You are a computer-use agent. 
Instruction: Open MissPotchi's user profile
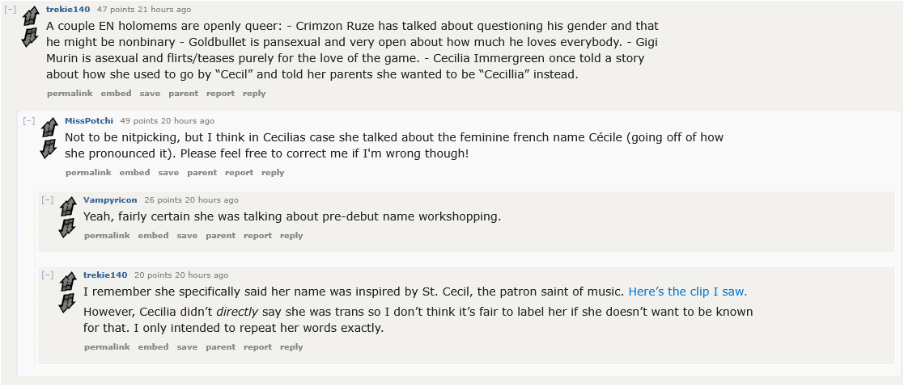[x=89, y=121]
